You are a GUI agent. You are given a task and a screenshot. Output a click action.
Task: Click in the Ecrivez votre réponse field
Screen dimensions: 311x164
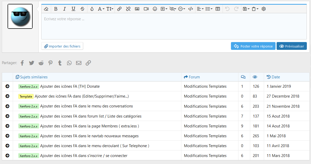[174, 26]
